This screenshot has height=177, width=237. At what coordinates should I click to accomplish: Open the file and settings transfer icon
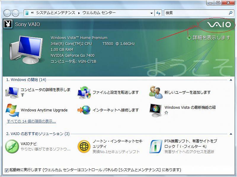click(84, 92)
